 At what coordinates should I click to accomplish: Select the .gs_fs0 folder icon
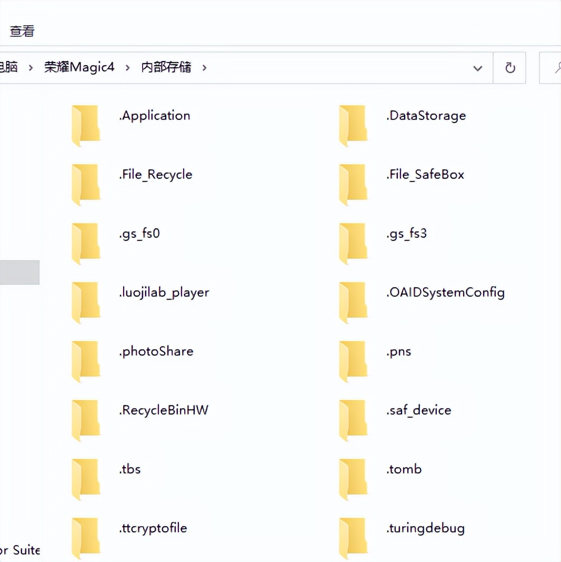(x=86, y=243)
